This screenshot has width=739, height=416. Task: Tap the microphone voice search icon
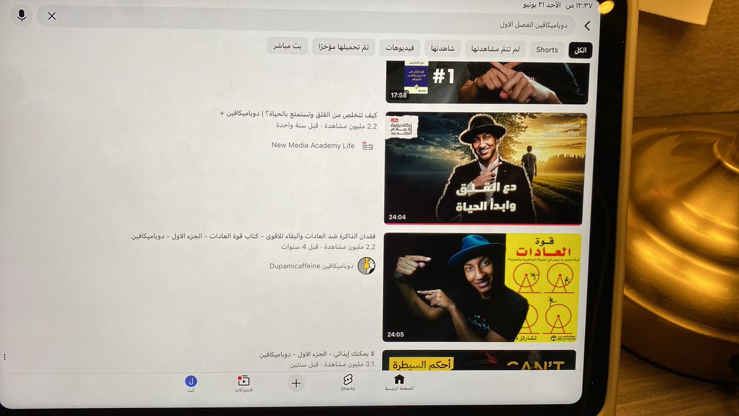tap(22, 15)
